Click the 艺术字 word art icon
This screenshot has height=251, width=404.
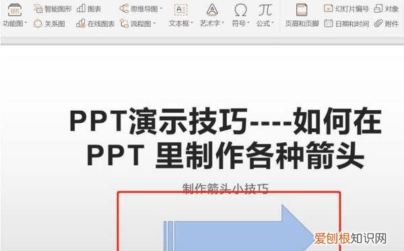click(212, 10)
